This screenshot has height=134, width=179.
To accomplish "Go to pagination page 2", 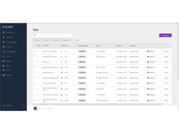I will point(40,109).
